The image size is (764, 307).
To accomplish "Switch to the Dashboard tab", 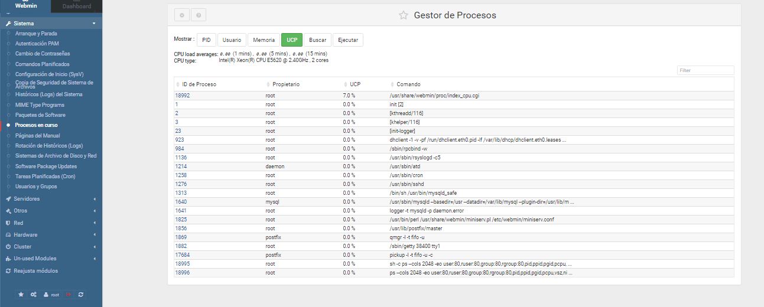I will [x=77, y=6].
